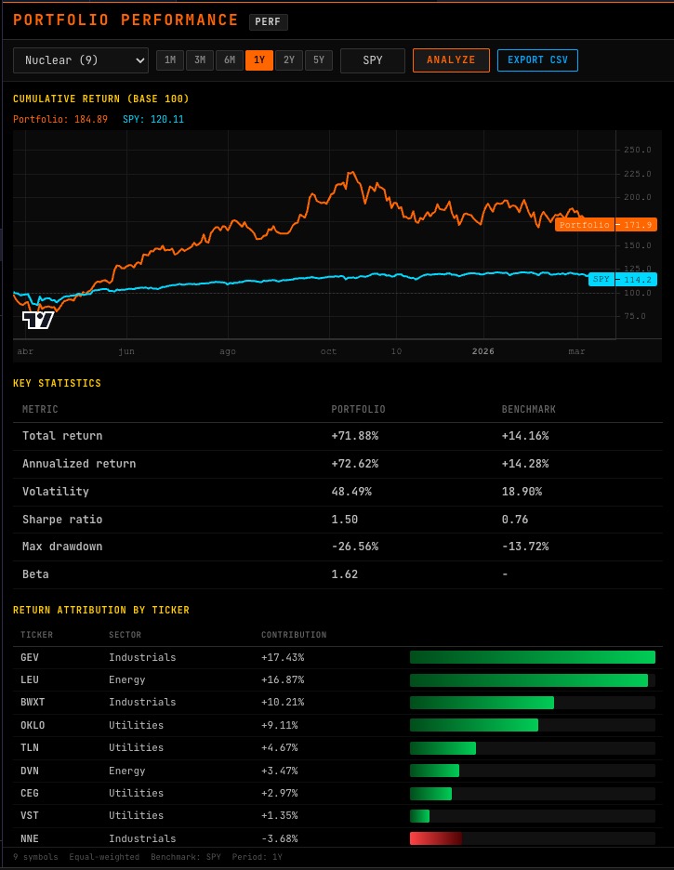Click the TICKER column header
Image resolution: width=674 pixels, height=870 pixels.
(36, 635)
